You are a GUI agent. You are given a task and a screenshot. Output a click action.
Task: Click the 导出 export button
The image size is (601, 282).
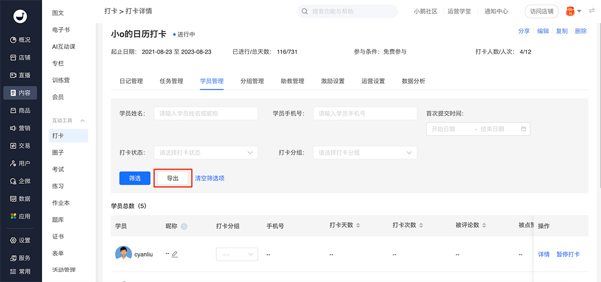(x=173, y=178)
